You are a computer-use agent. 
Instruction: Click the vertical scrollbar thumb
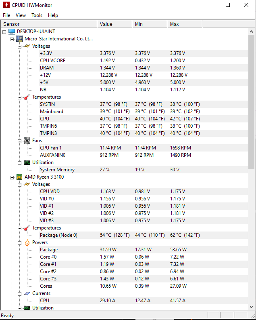point(251,102)
